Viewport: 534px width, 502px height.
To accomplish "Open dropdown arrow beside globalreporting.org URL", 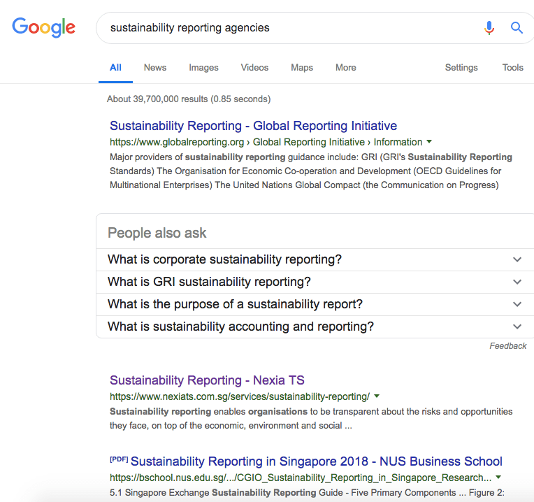I will click(429, 142).
